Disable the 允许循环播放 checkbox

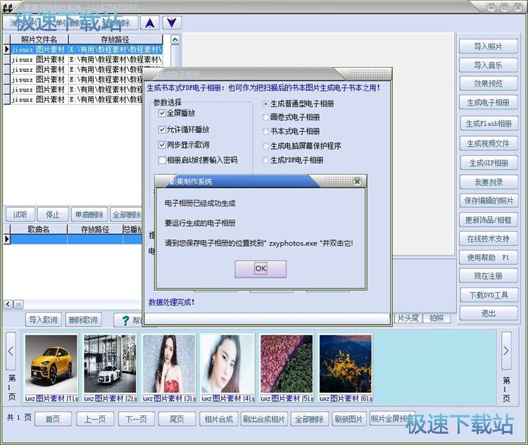[x=162, y=130]
